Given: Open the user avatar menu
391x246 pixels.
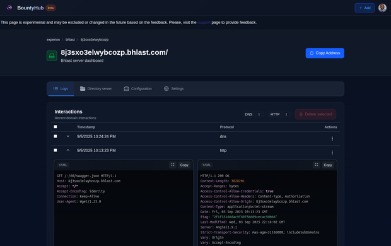Looking at the screenshot, I should point(382,8).
